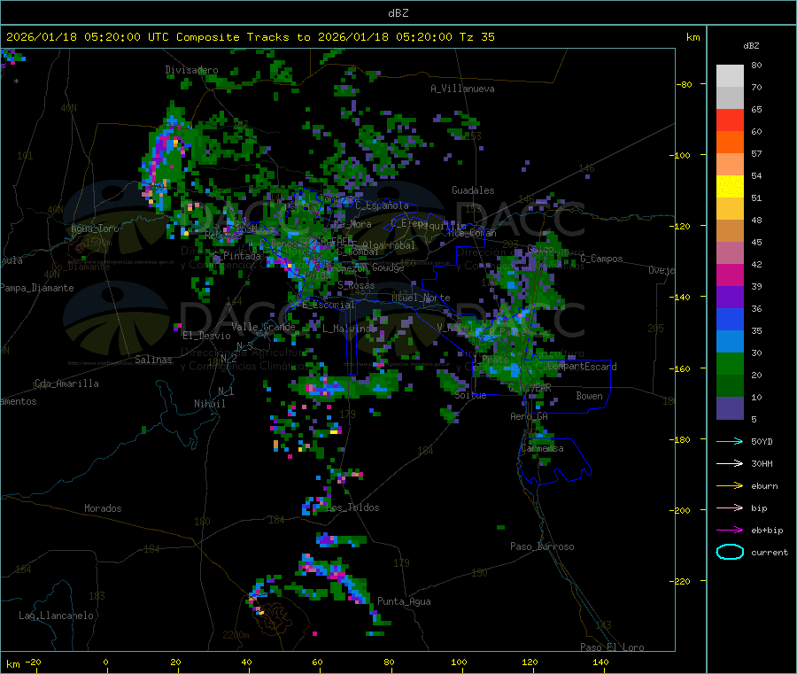Click the Morados place label
This screenshot has height=674, width=797.
tap(103, 508)
